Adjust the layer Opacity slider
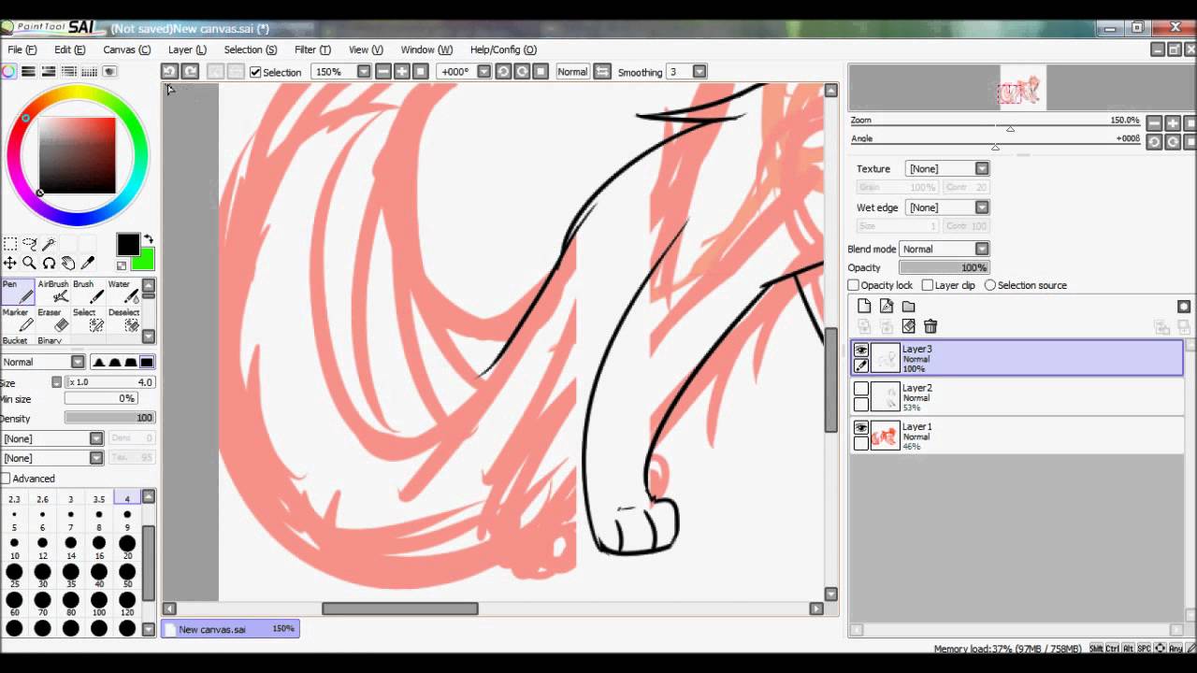 coord(944,267)
